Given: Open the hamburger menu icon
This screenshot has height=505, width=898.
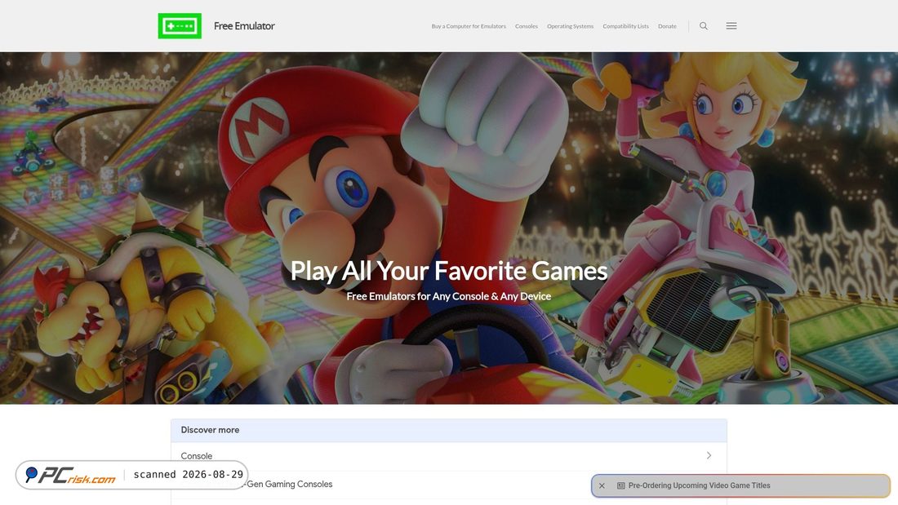Looking at the screenshot, I should point(731,26).
